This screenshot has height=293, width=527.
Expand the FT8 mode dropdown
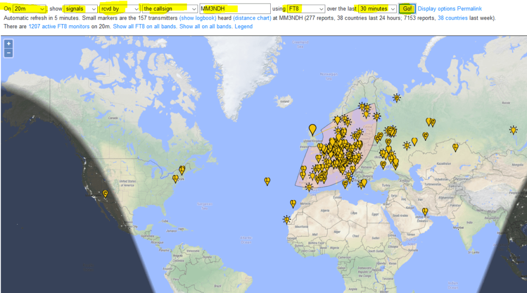(x=306, y=9)
